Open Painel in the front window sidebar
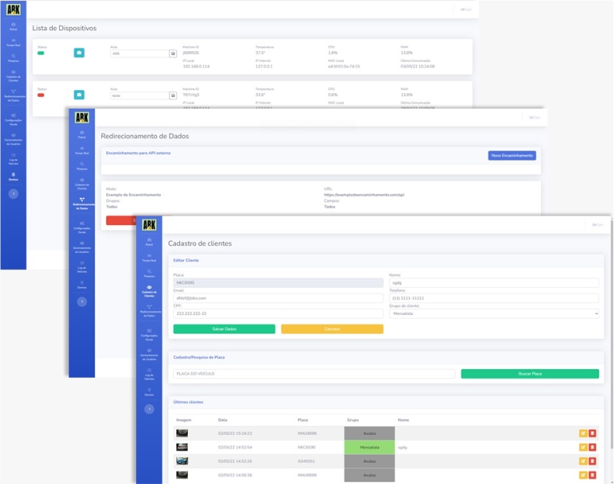The image size is (614, 484). [x=149, y=242]
